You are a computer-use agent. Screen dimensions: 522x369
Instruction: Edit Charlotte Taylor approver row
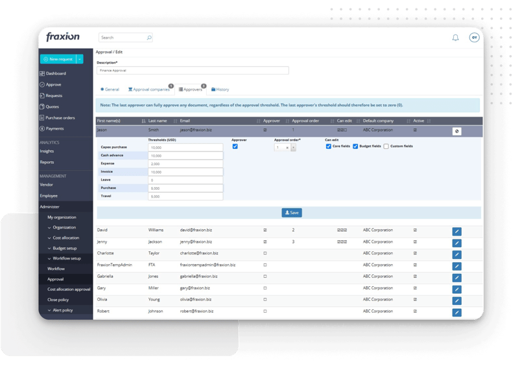(457, 254)
